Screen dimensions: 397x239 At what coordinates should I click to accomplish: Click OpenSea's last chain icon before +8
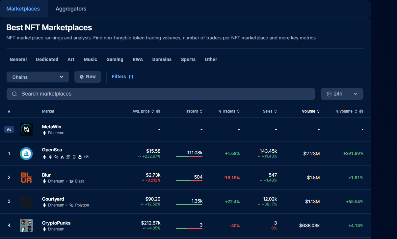(x=80, y=157)
